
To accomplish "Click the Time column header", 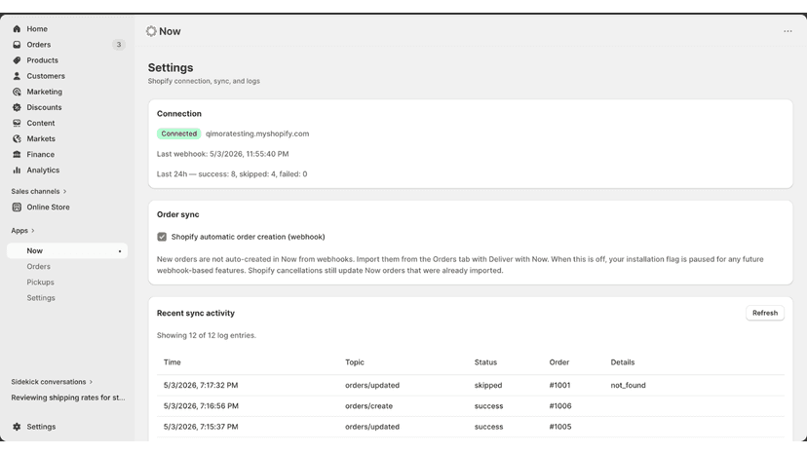I will pyautogui.click(x=172, y=362).
